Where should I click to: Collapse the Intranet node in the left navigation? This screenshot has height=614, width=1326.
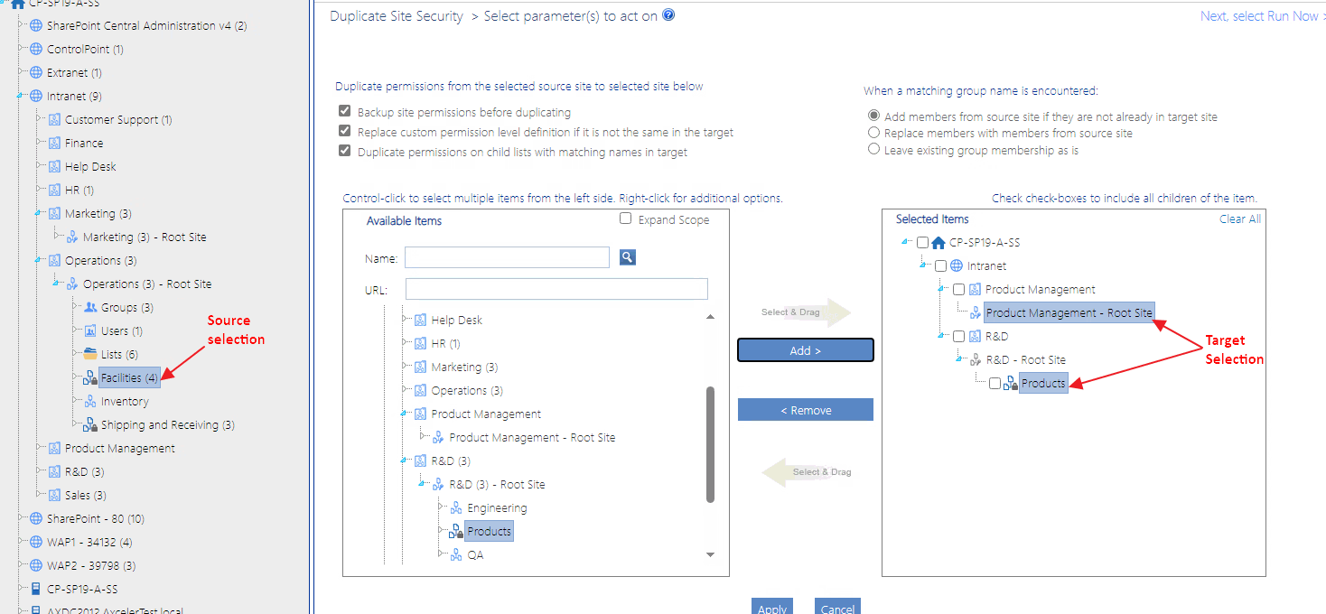point(17,95)
